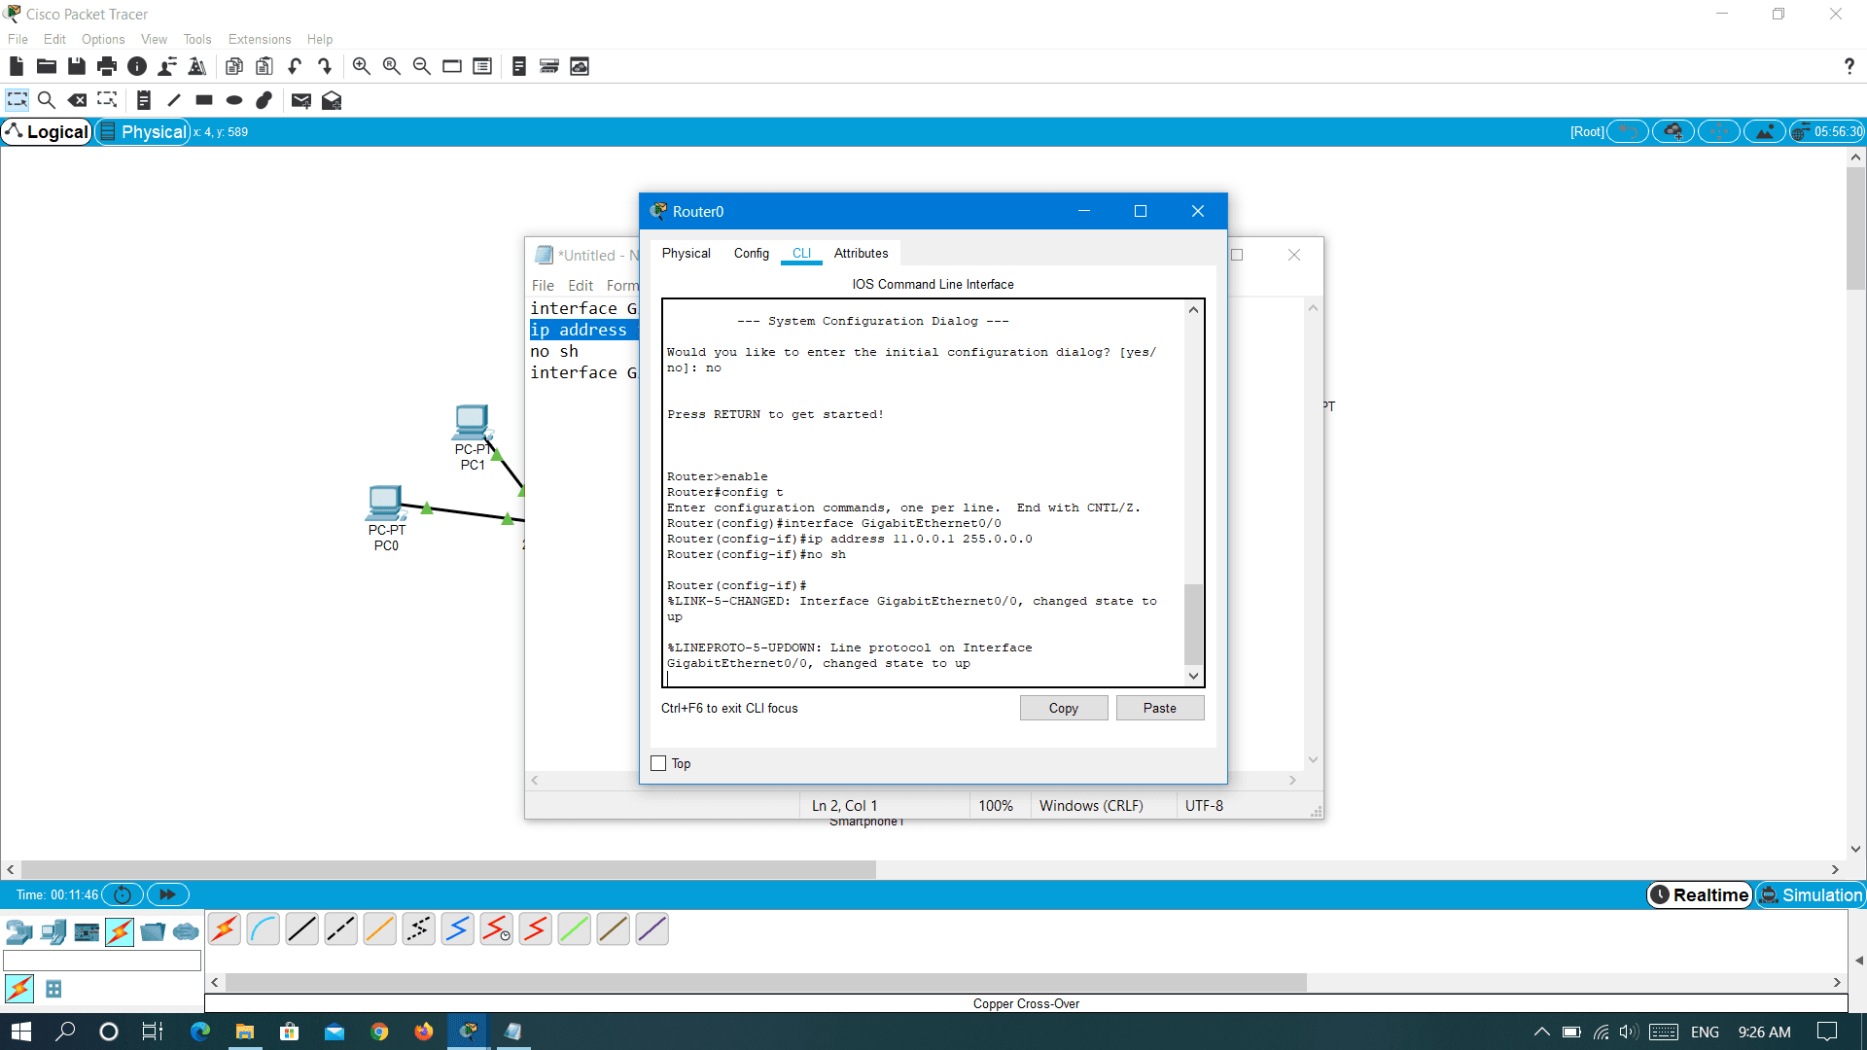Open the CLI tab in Router0
The image size is (1867, 1050).
coord(801,253)
